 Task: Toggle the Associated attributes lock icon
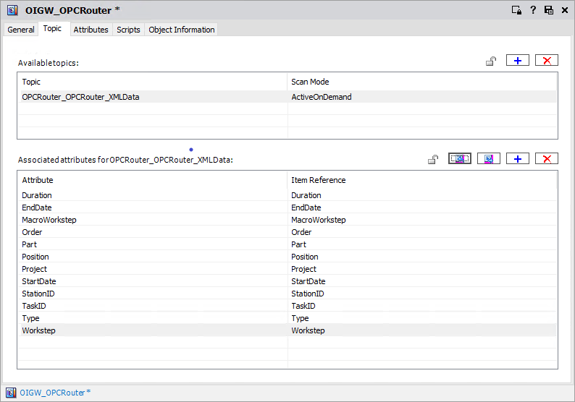[x=433, y=159]
